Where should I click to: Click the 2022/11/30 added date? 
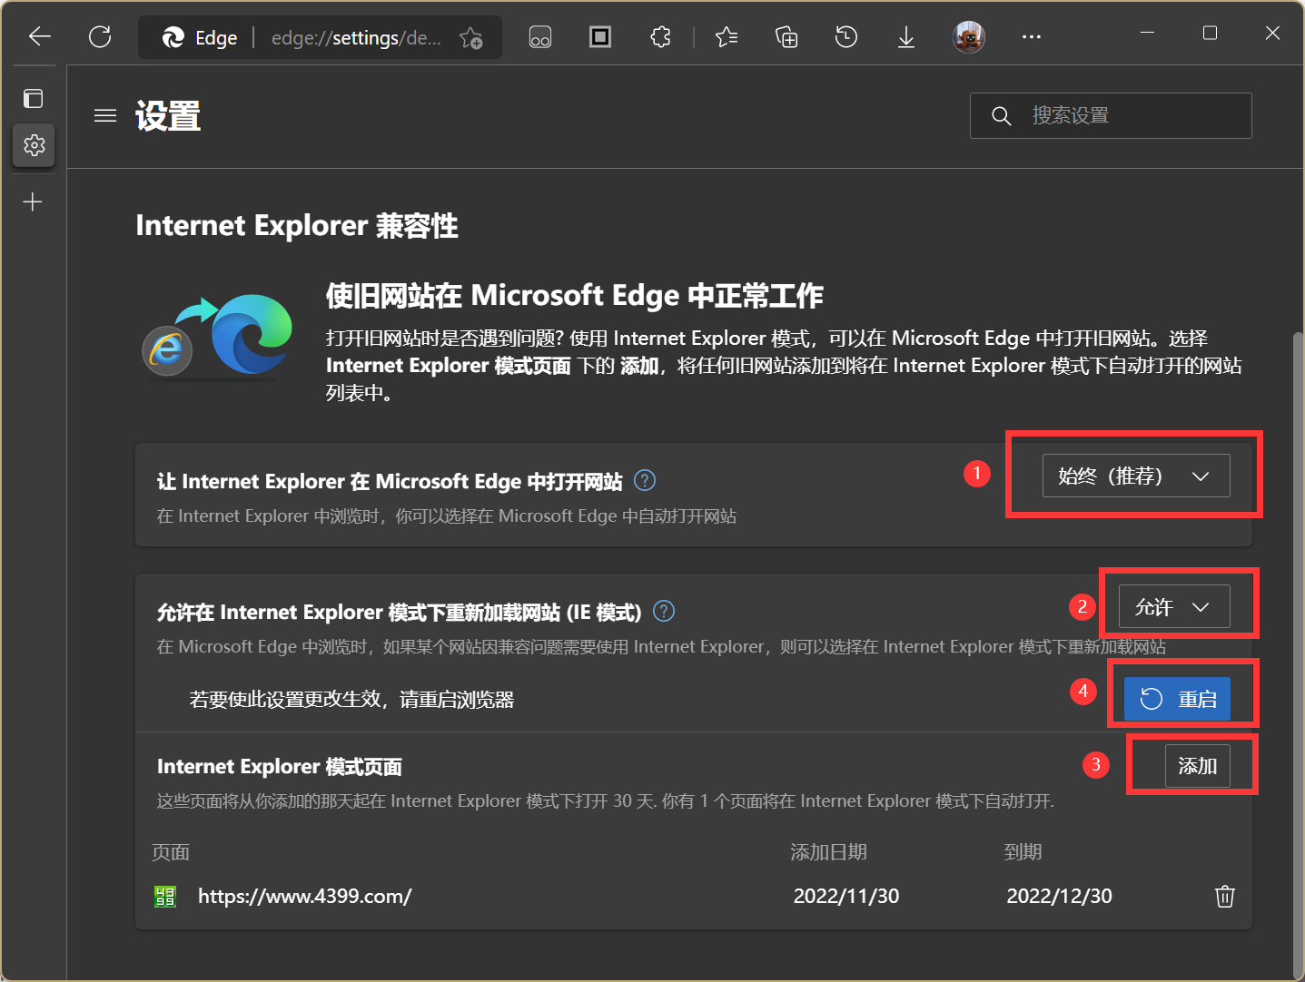pyautogui.click(x=846, y=896)
